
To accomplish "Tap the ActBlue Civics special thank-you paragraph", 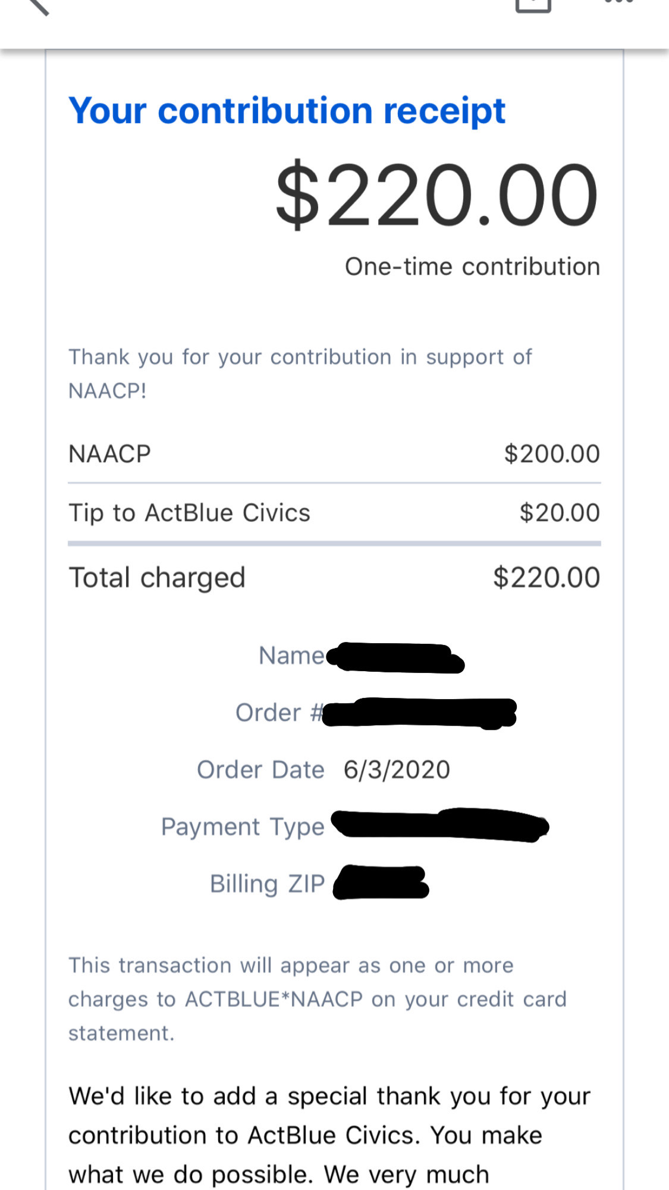I will (329, 1135).
